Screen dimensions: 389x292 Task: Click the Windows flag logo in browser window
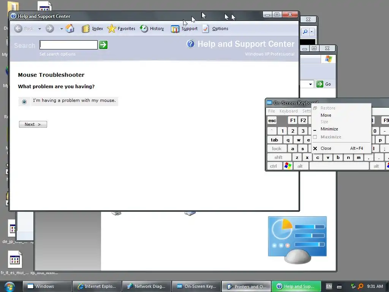coord(329,59)
